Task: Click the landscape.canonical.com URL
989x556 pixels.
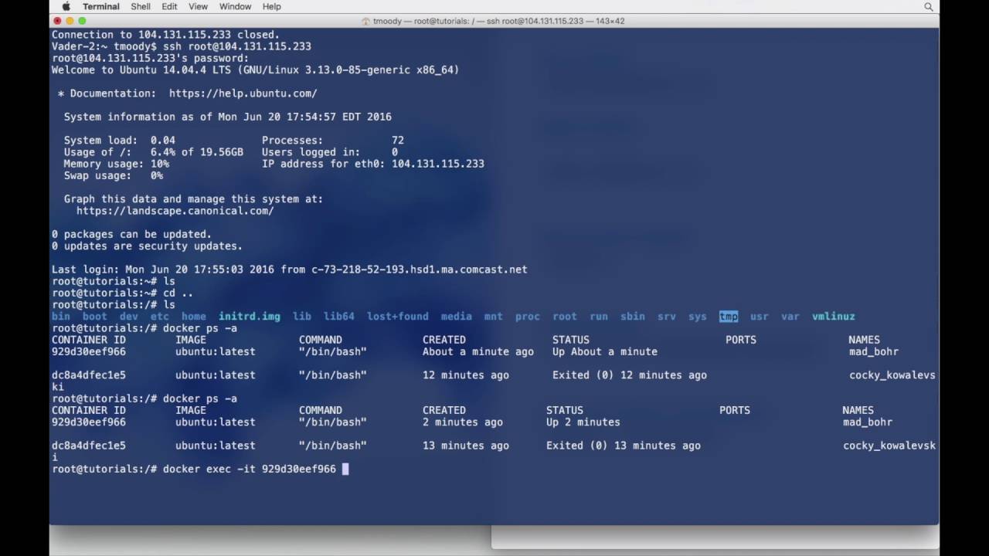Action: coord(175,211)
